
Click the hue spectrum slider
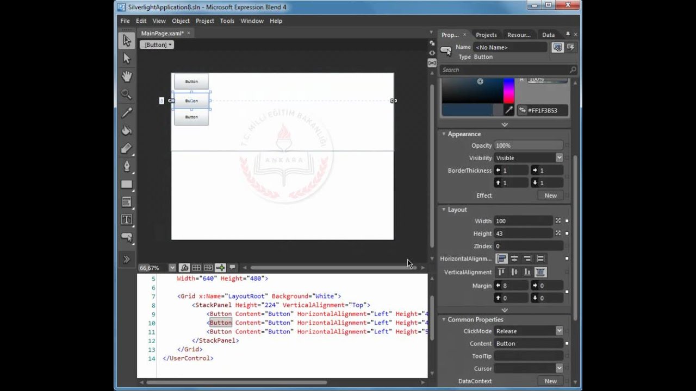coord(508,91)
